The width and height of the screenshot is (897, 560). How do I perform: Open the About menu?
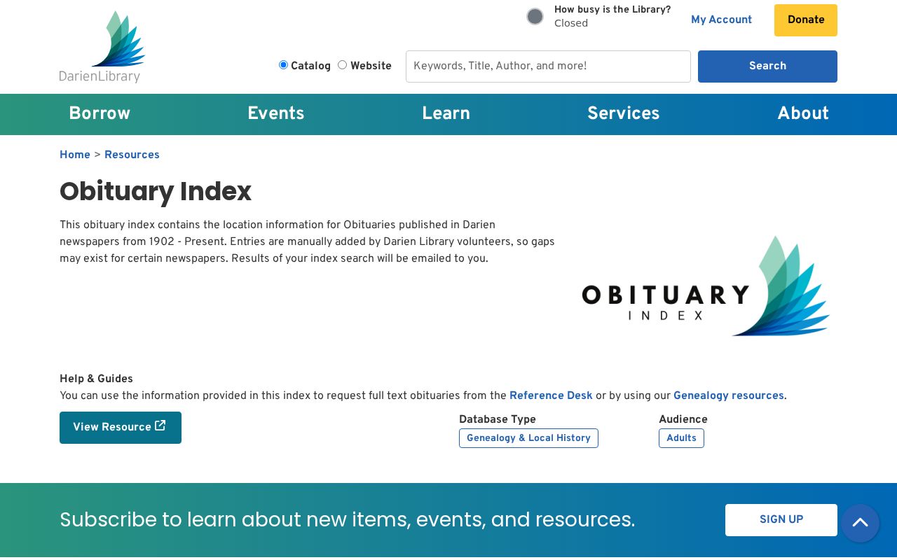click(803, 113)
